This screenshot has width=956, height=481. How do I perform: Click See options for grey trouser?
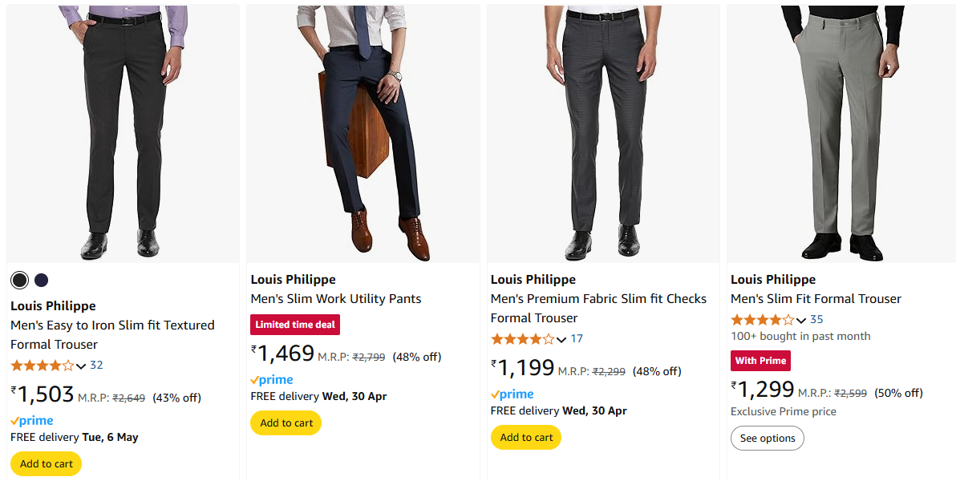[x=767, y=439]
